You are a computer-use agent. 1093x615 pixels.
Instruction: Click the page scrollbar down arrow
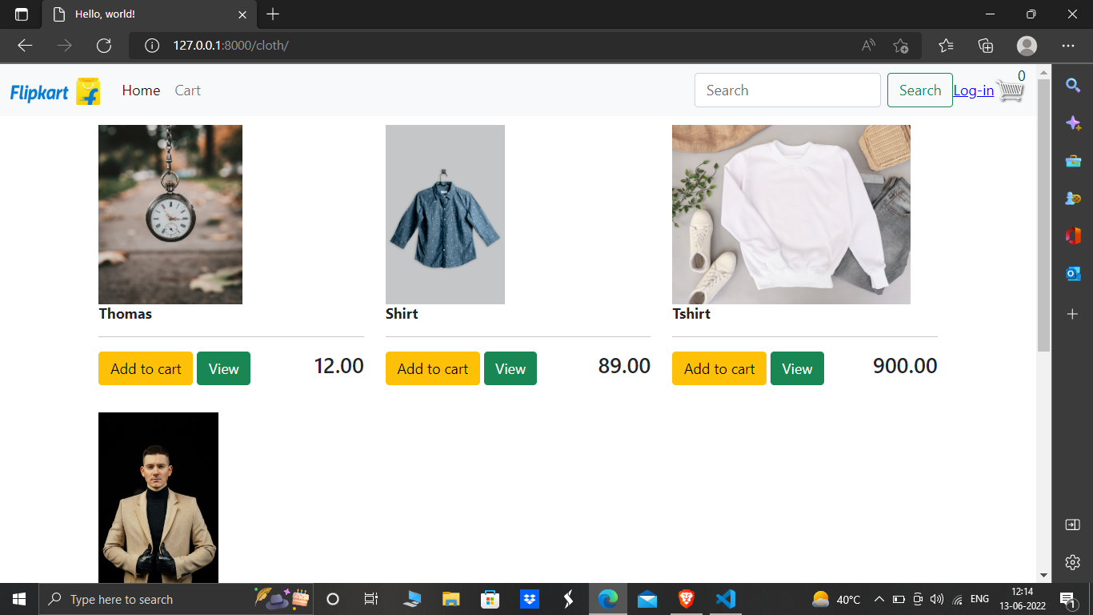point(1043,574)
